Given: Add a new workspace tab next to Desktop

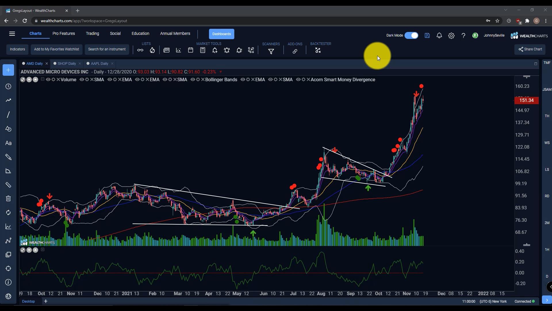Looking at the screenshot, I should click(46, 301).
